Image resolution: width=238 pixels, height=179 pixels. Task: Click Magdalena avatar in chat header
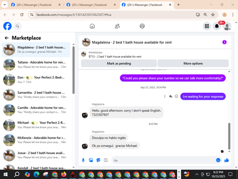pos(86,42)
